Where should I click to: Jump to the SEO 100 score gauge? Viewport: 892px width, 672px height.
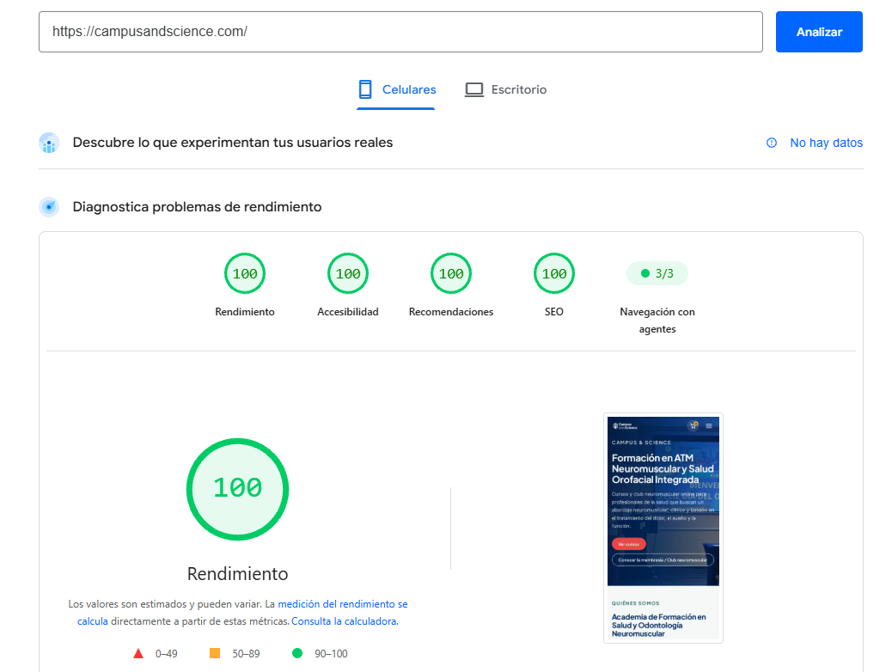[x=554, y=273]
